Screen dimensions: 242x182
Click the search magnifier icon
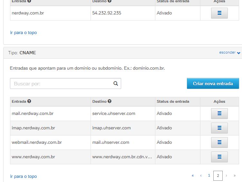point(116,83)
